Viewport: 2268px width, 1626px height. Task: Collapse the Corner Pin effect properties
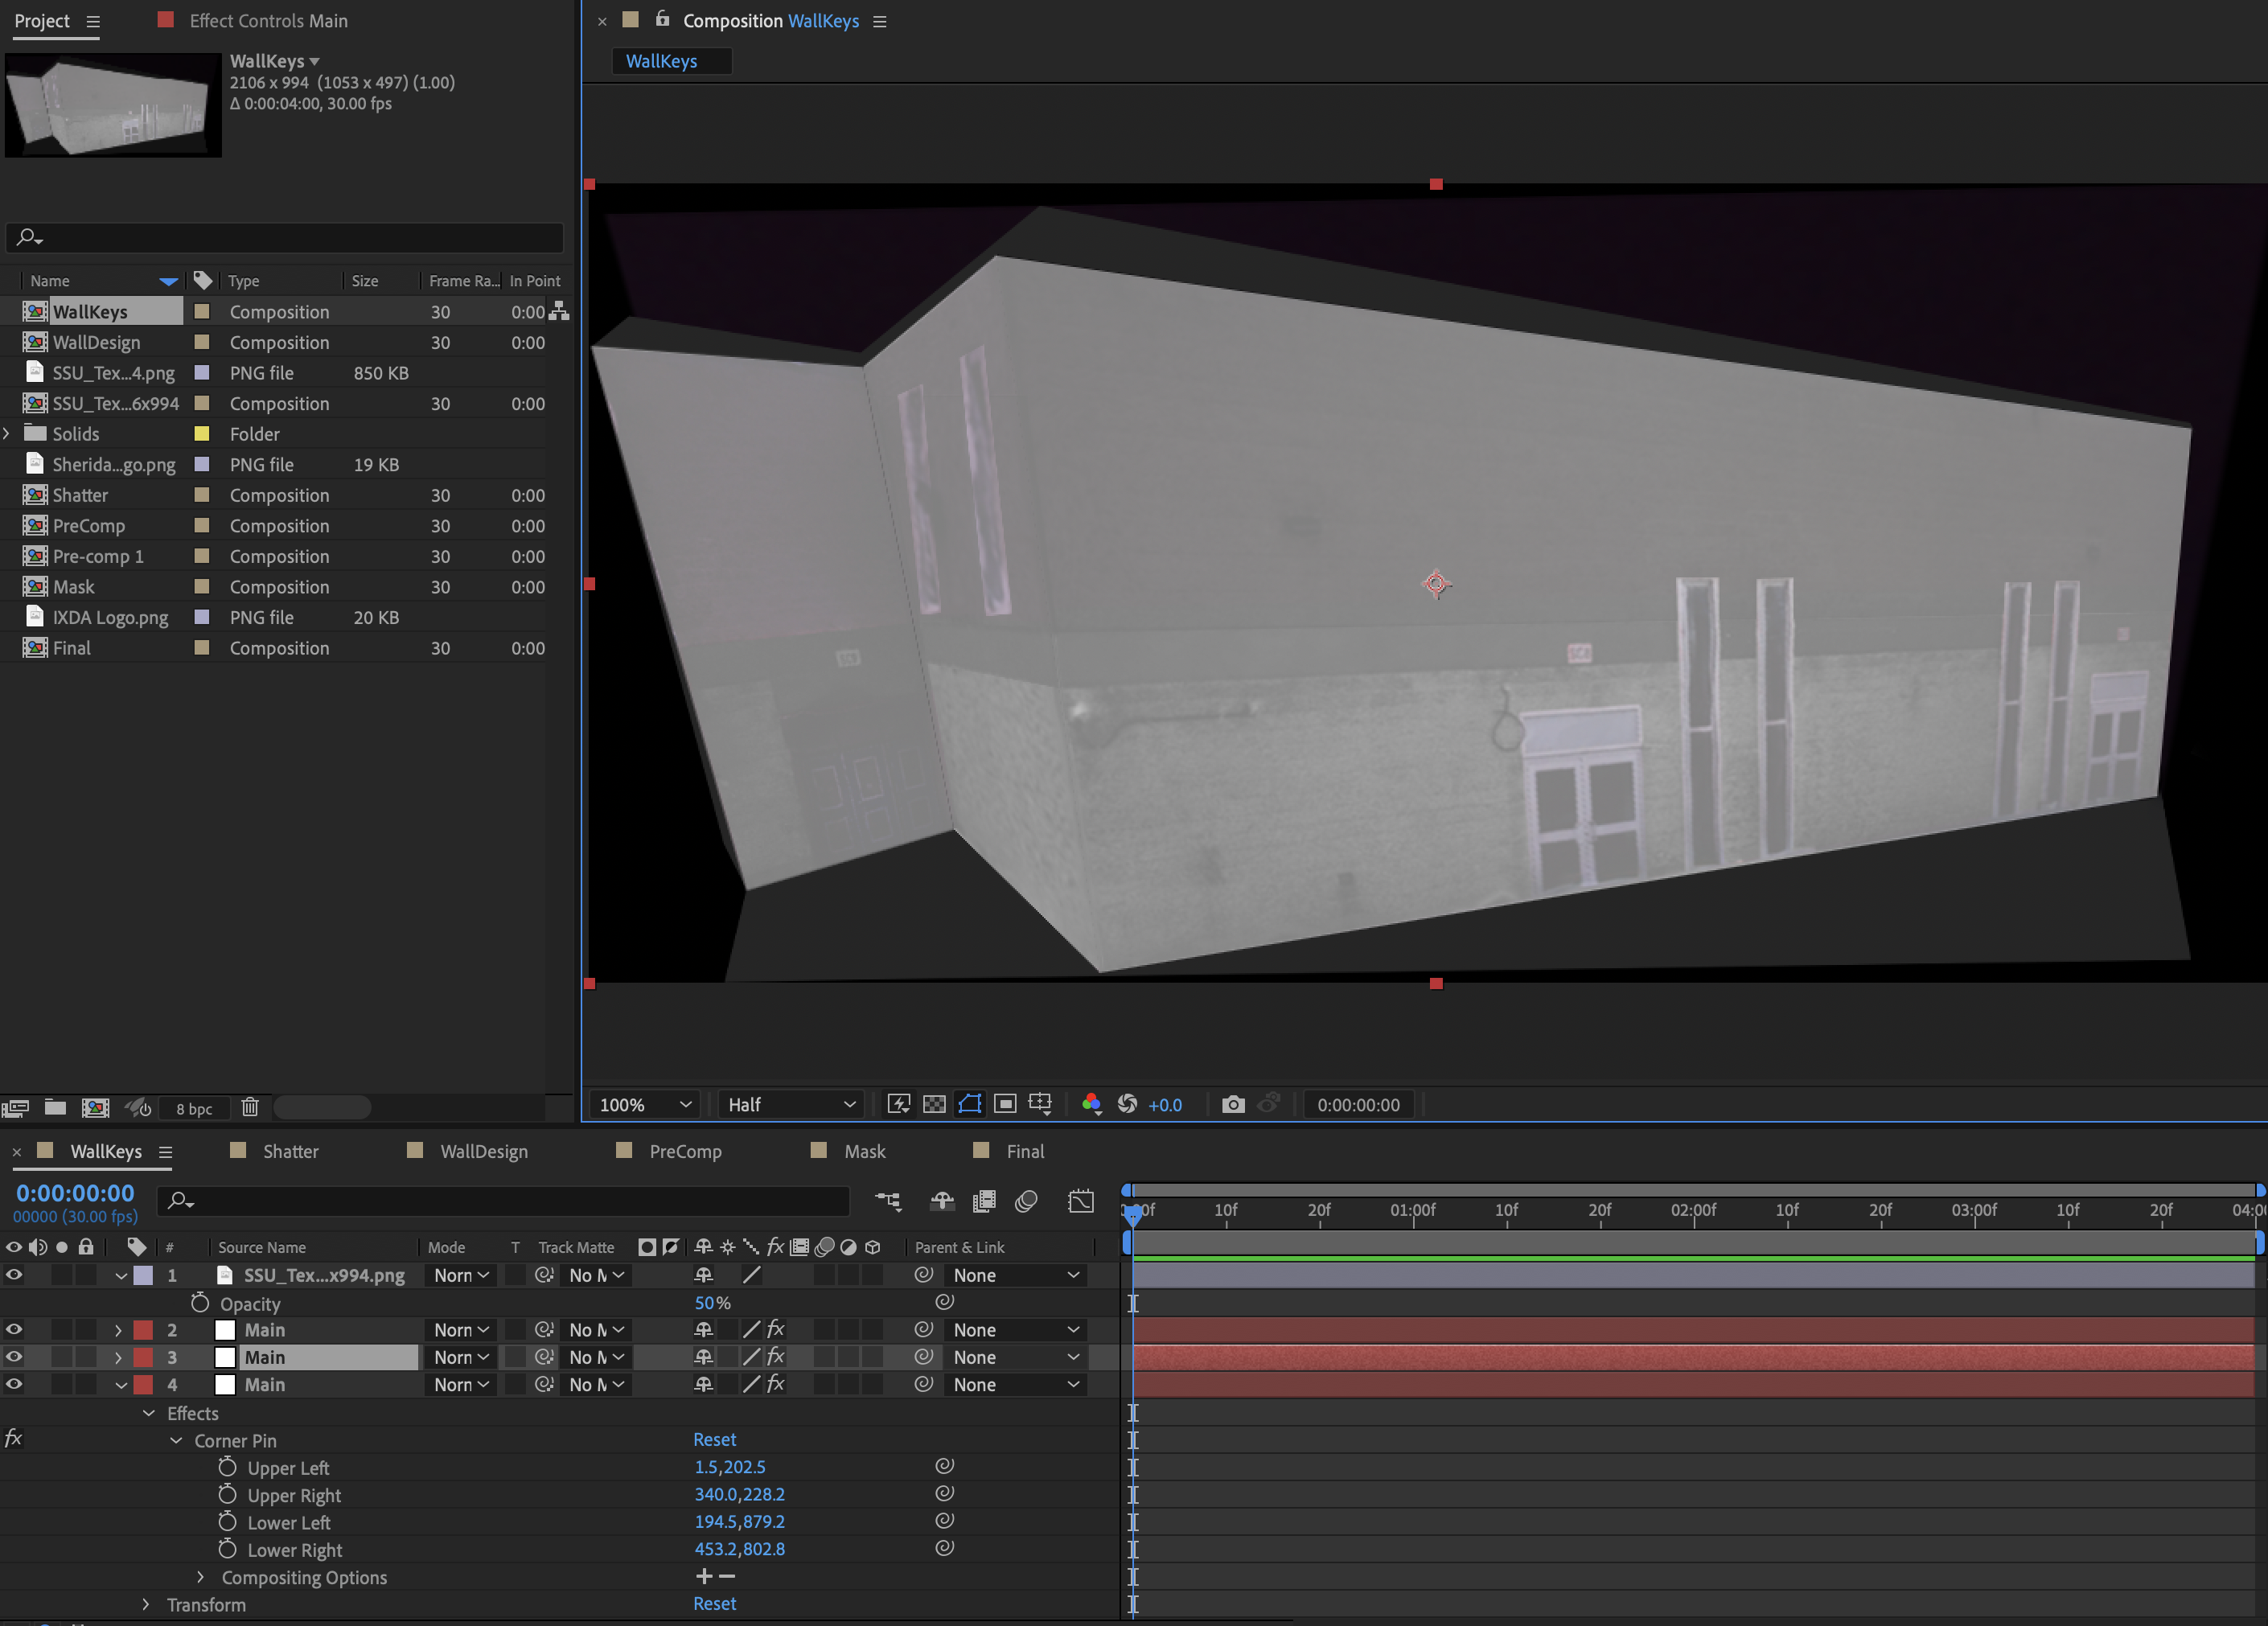tap(176, 1440)
